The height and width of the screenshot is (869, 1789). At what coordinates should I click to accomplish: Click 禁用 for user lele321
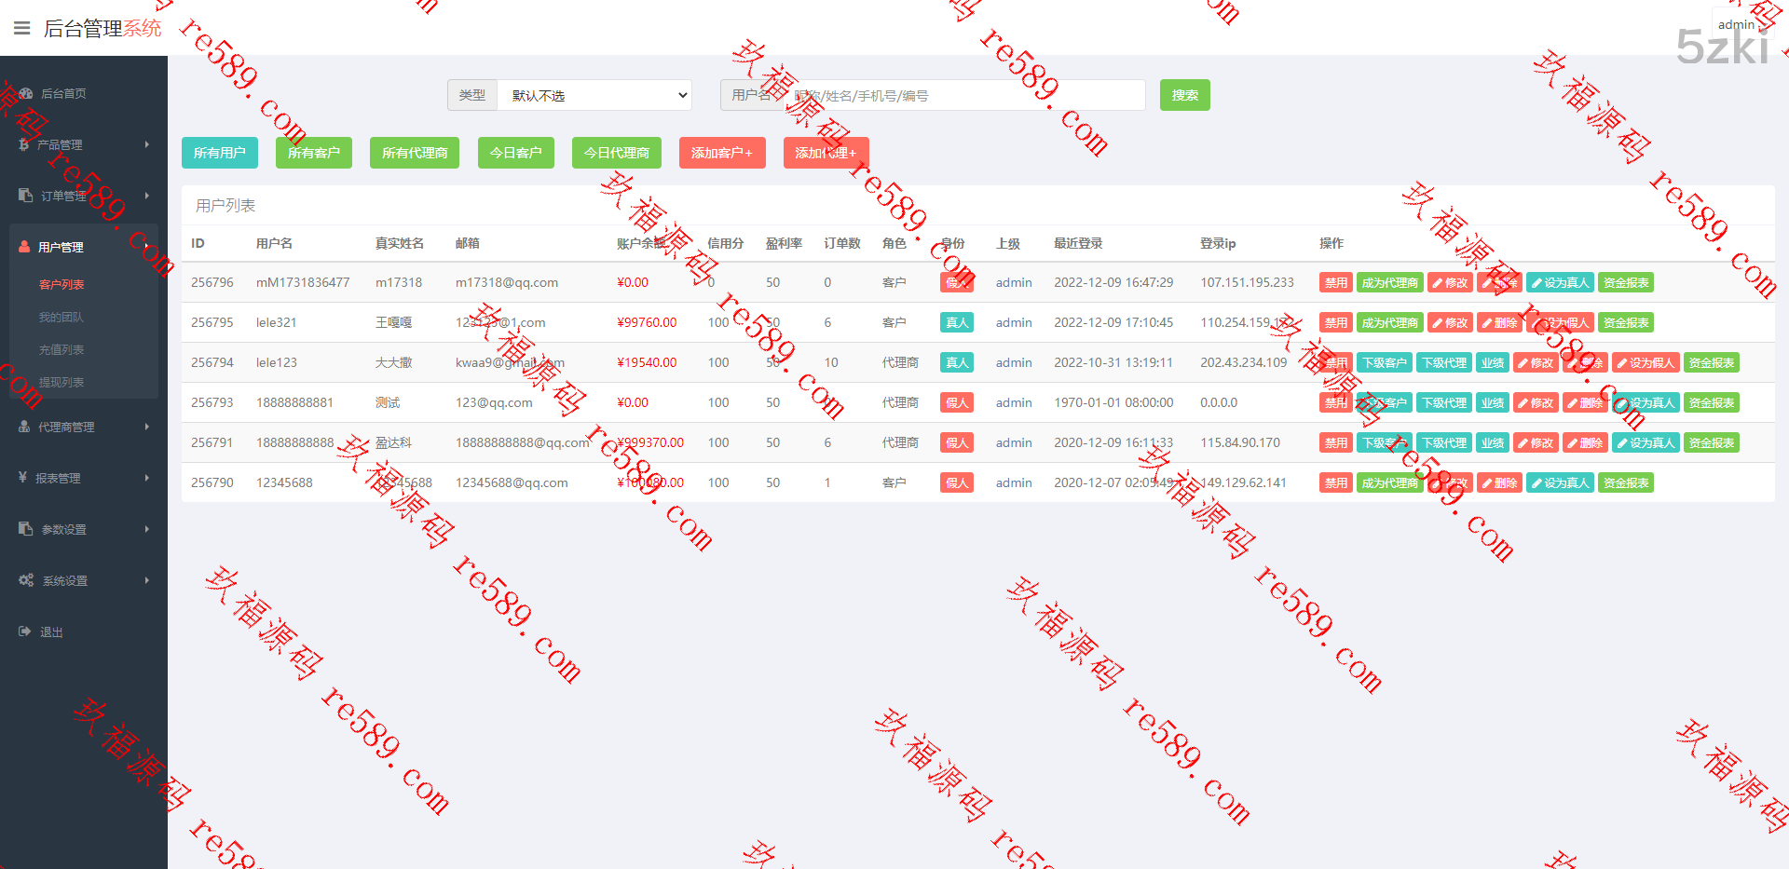[x=1336, y=322]
